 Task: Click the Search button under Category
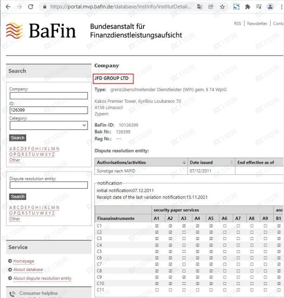coord(18,138)
